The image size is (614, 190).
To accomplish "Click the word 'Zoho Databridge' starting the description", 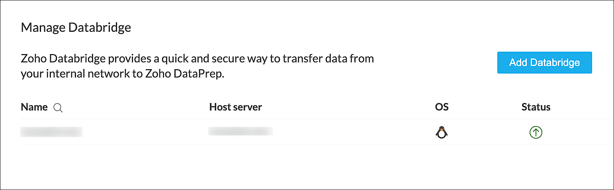I will point(63,59).
